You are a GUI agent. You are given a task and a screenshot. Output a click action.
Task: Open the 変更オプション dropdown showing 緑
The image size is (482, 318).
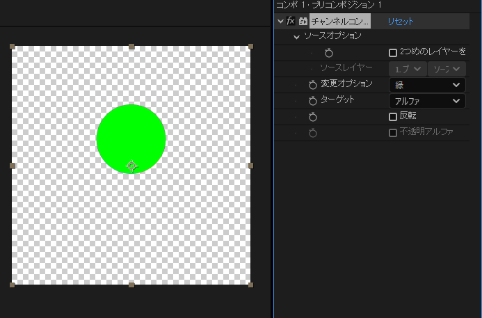click(x=427, y=85)
